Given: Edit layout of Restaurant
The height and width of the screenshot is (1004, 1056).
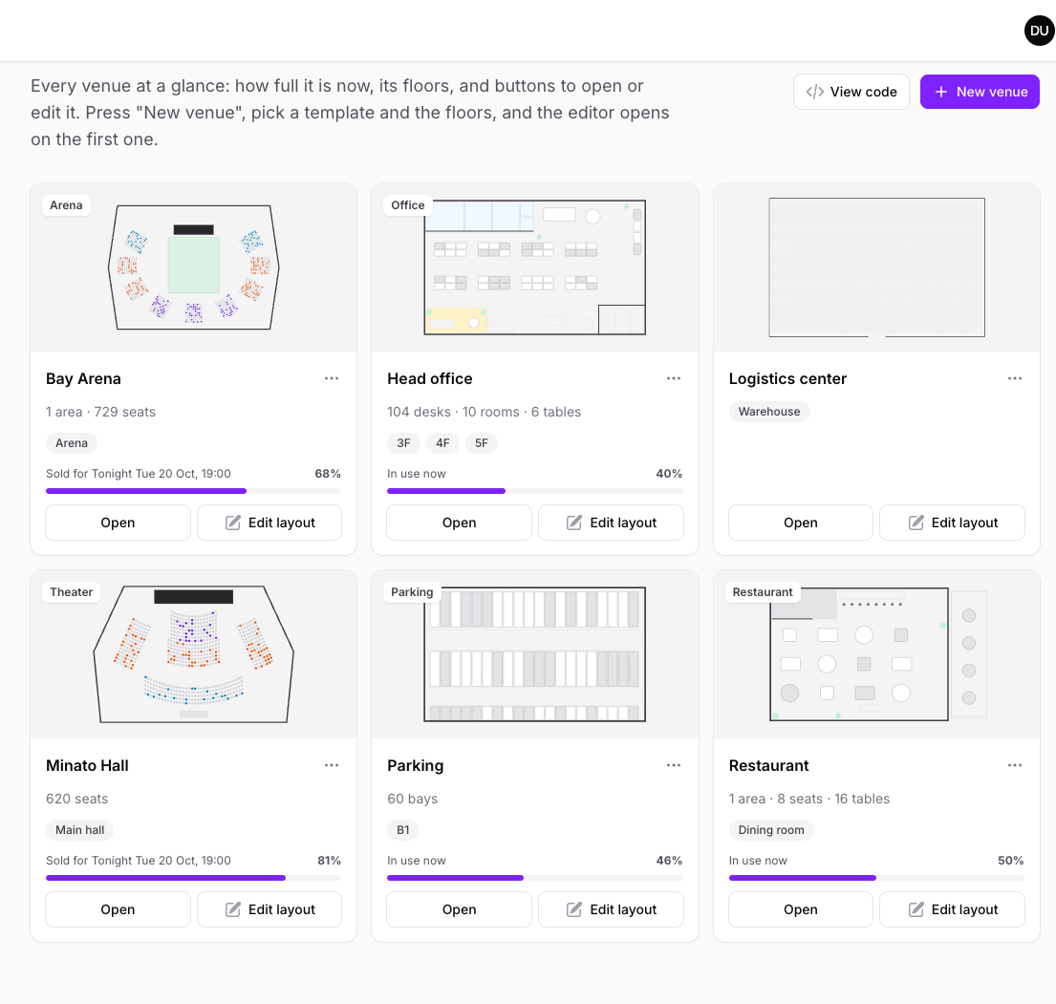Looking at the screenshot, I should 952,909.
